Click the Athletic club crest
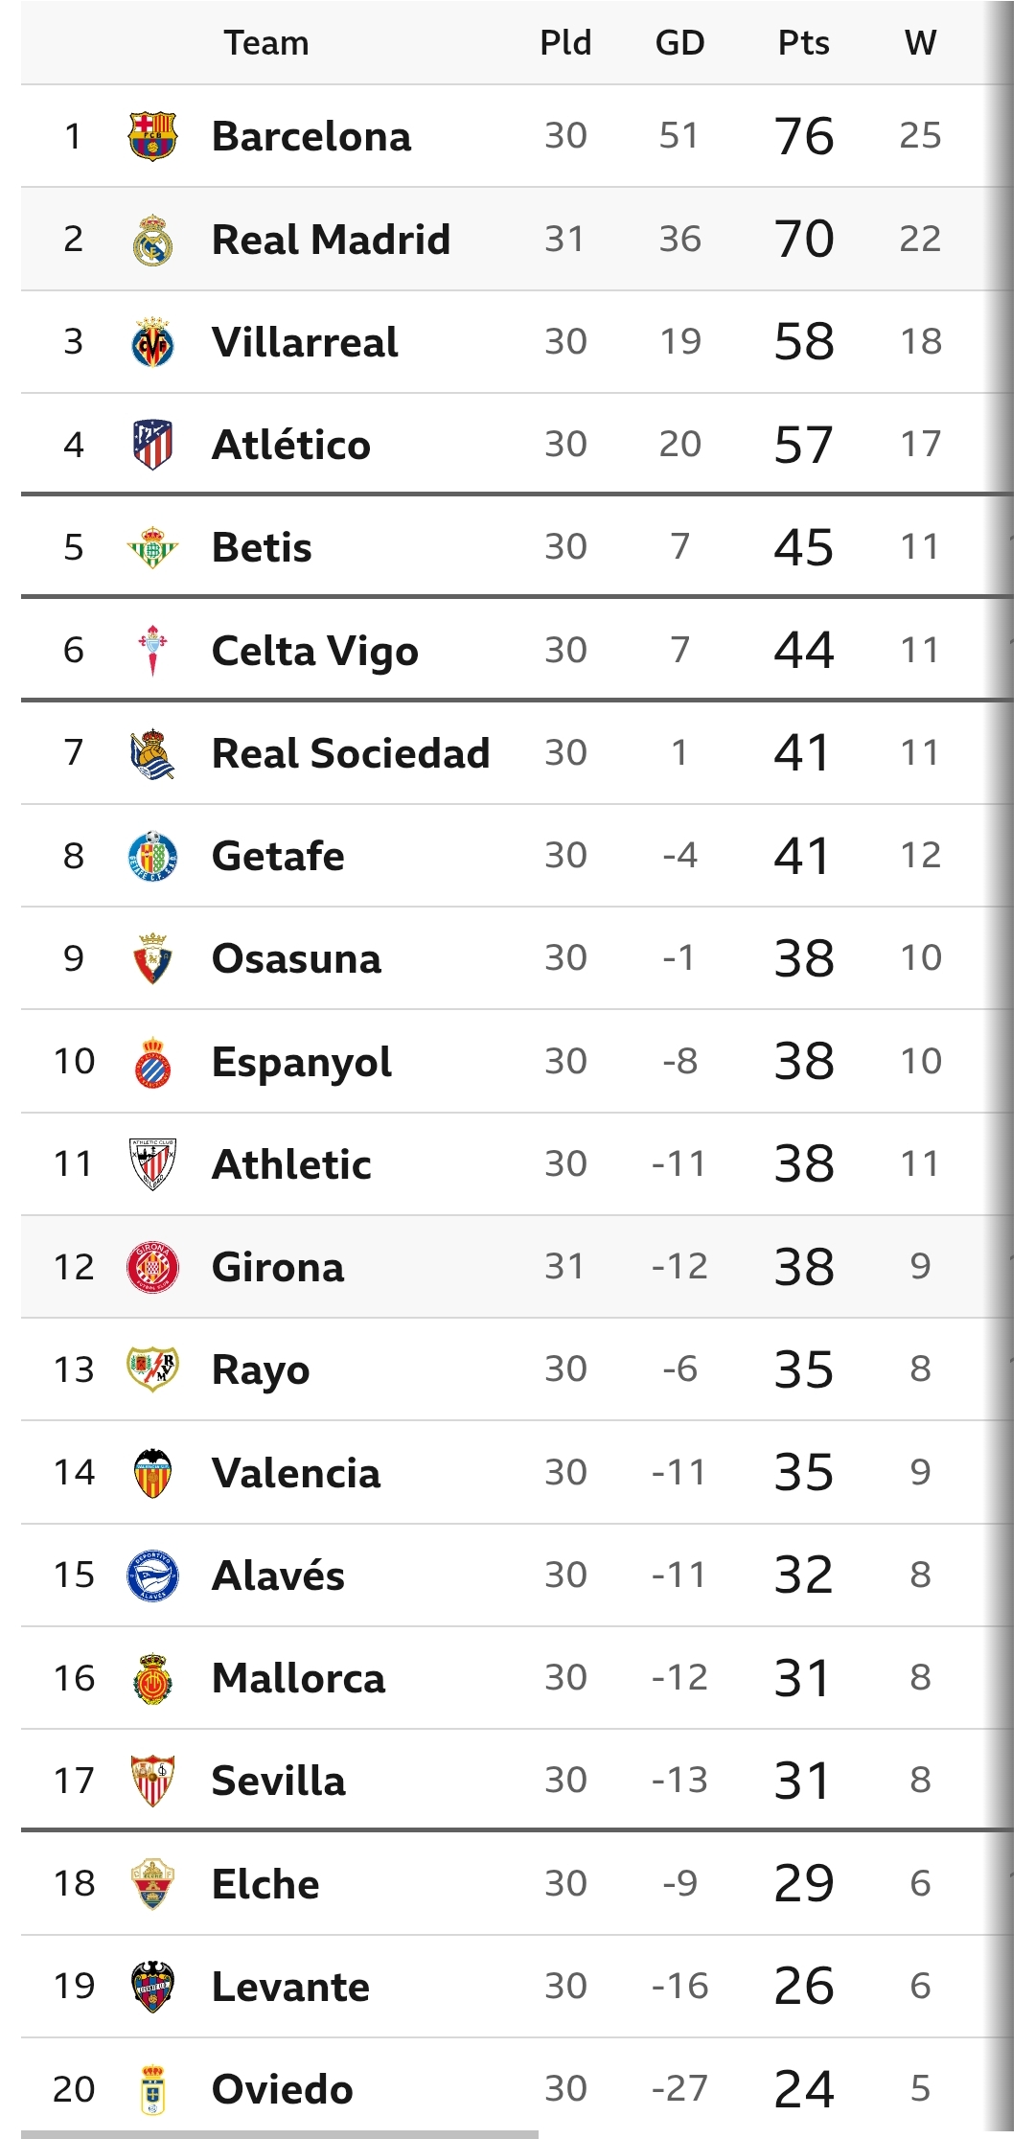Image resolution: width=1035 pixels, height=2139 pixels. 152,1163
